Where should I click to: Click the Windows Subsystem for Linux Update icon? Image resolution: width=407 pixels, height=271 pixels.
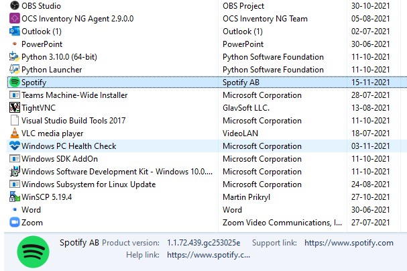click(x=15, y=184)
